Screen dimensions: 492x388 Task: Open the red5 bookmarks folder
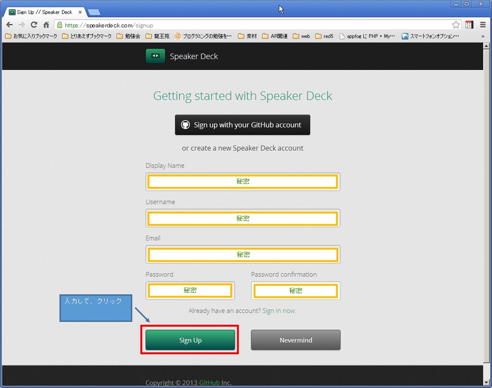click(324, 36)
